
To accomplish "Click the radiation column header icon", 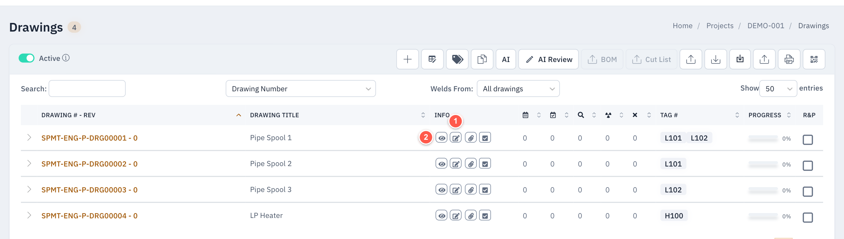I will (608, 115).
